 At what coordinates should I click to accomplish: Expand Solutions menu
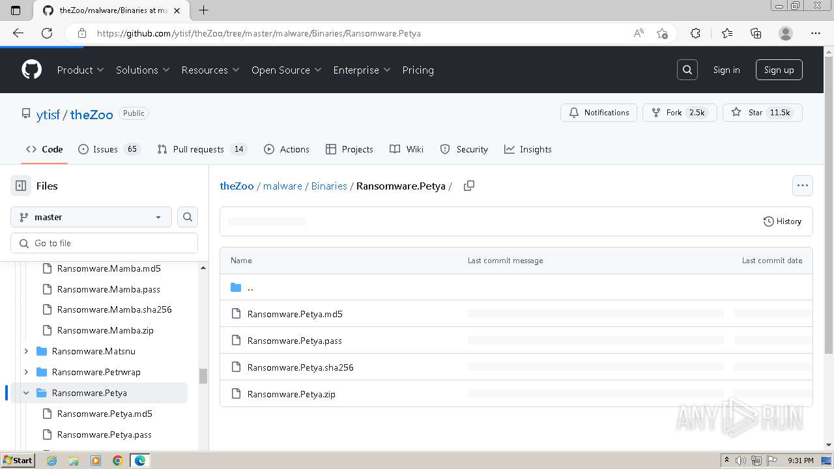click(x=143, y=70)
